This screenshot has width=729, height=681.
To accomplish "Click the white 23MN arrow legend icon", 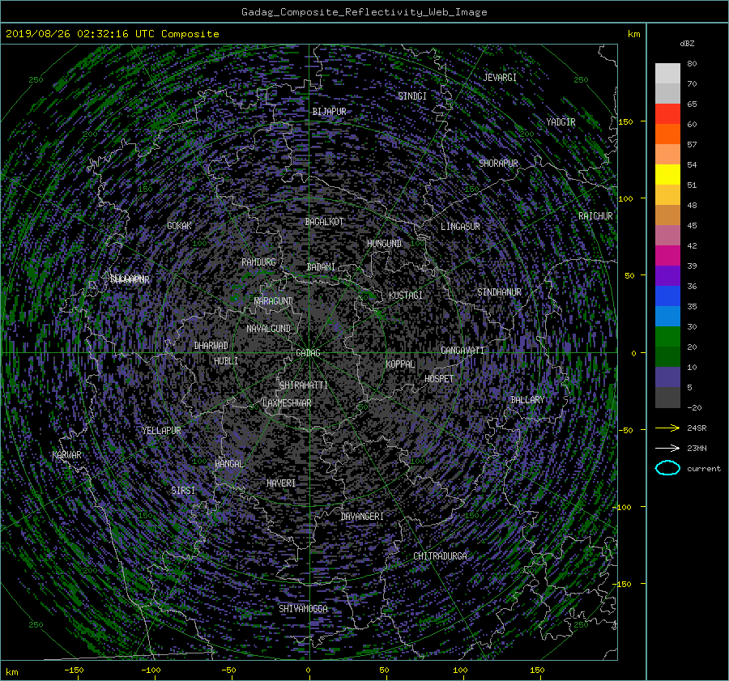I will [667, 448].
